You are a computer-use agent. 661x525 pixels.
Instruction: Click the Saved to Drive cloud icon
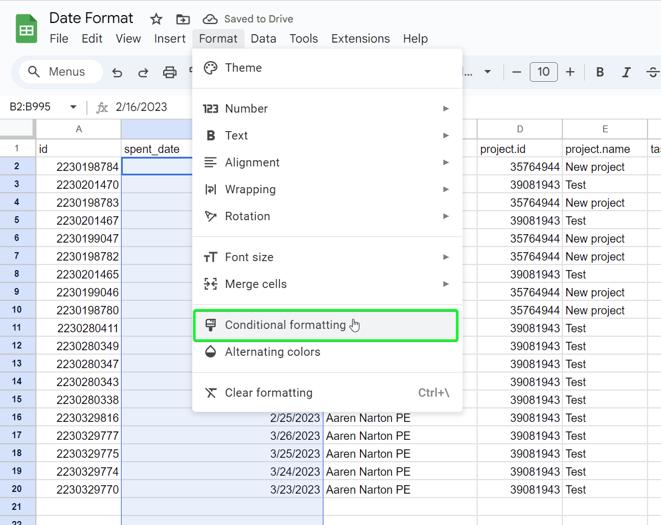pyautogui.click(x=210, y=18)
